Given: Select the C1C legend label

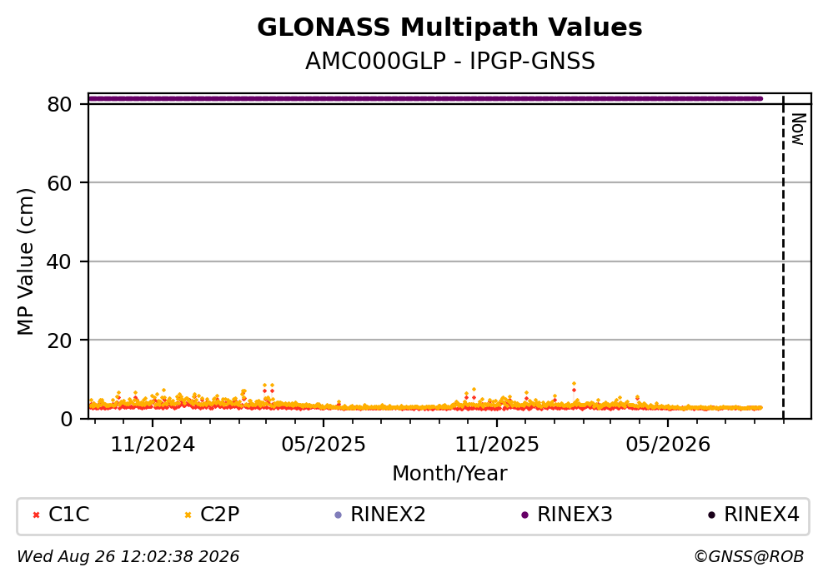Looking at the screenshot, I should tap(68, 514).
